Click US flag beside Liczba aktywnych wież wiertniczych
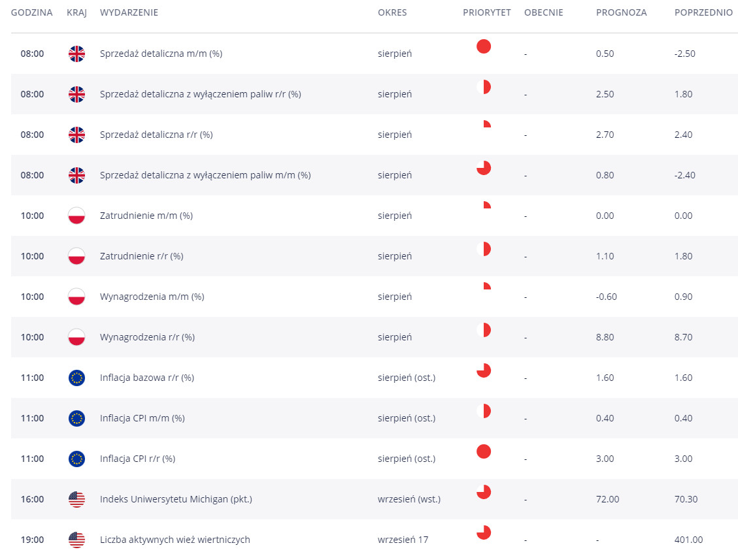 (x=76, y=540)
